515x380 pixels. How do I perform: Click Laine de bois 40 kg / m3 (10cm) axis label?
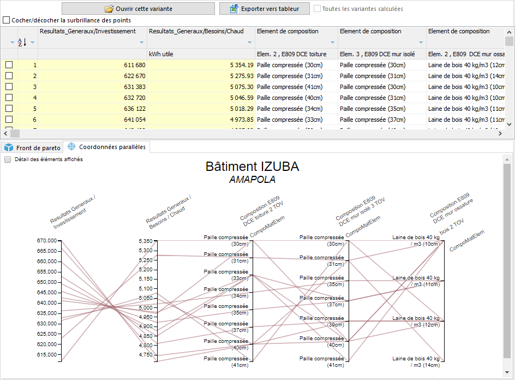(416, 240)
